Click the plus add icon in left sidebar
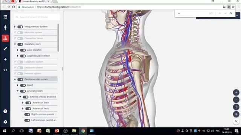 (5, 59)
